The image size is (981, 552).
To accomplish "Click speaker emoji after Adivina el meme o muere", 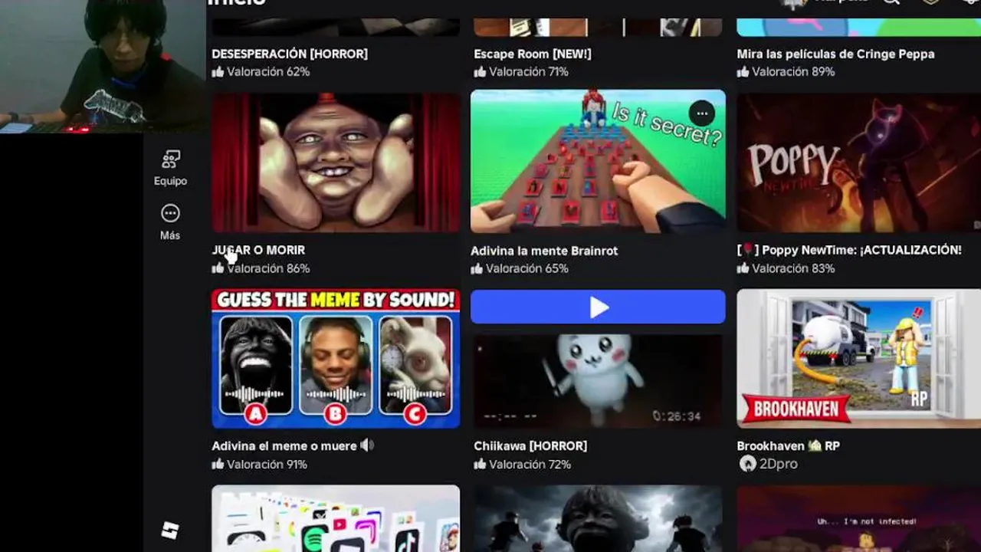I will [367, 445].
